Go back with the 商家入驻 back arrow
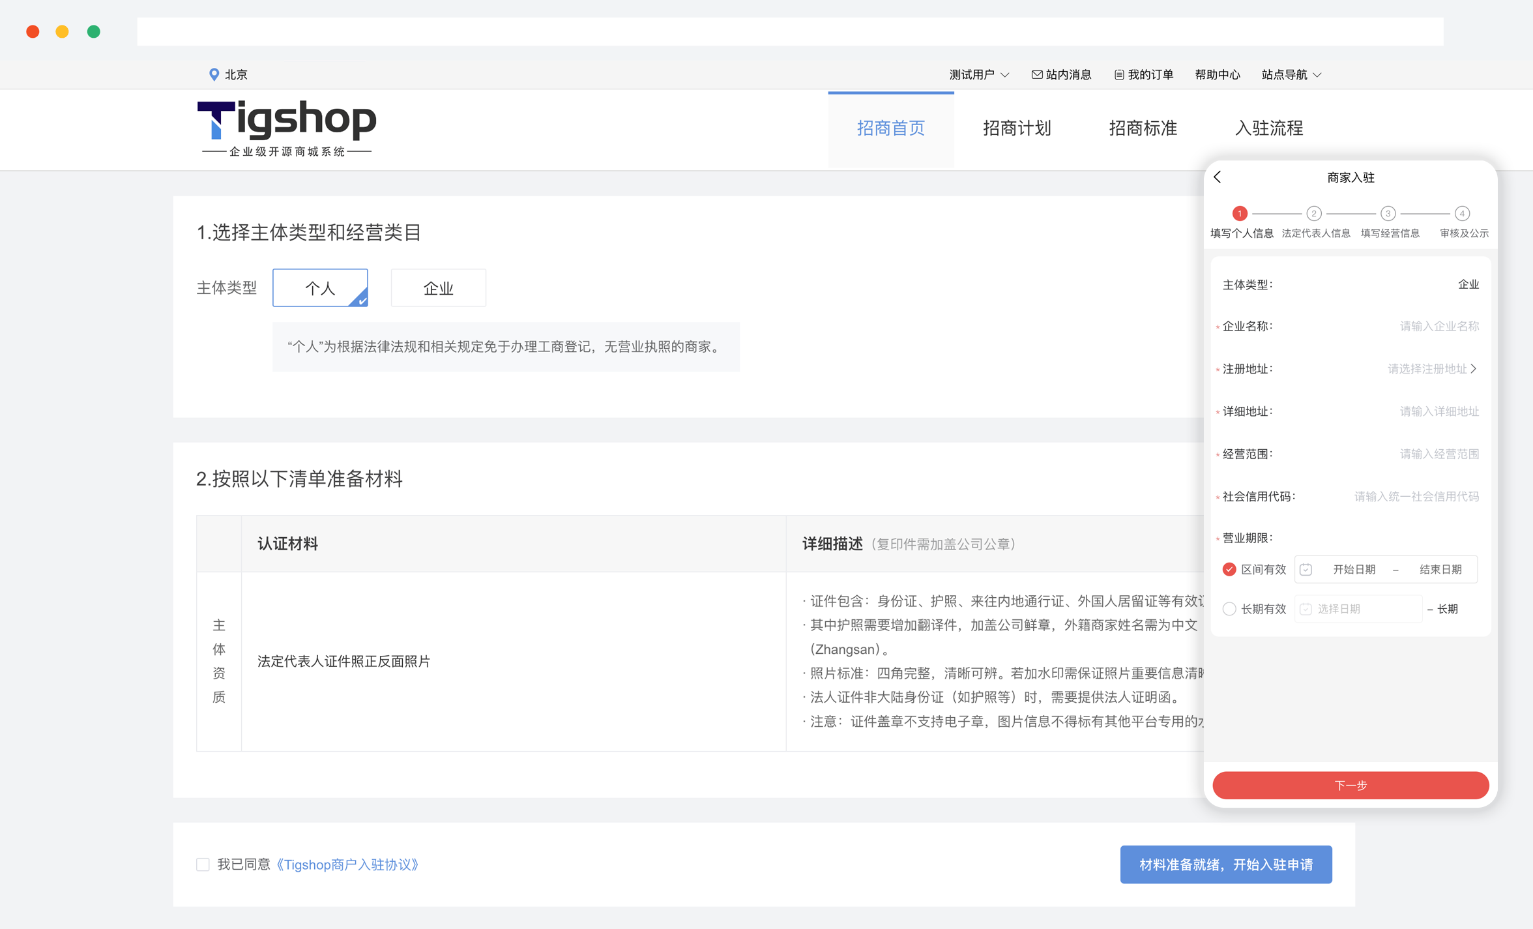This screenshot has height=929, width=1533. click(1218, 177)
